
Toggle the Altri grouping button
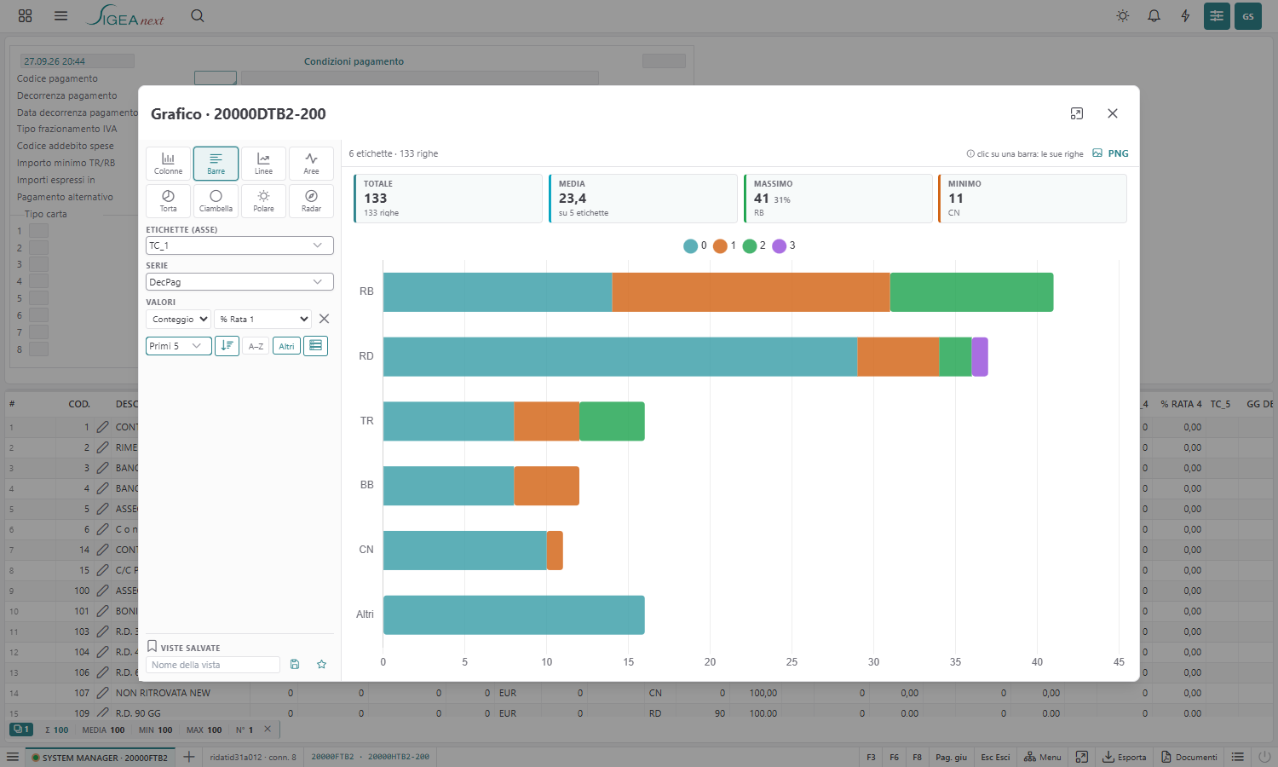point(286,346)
